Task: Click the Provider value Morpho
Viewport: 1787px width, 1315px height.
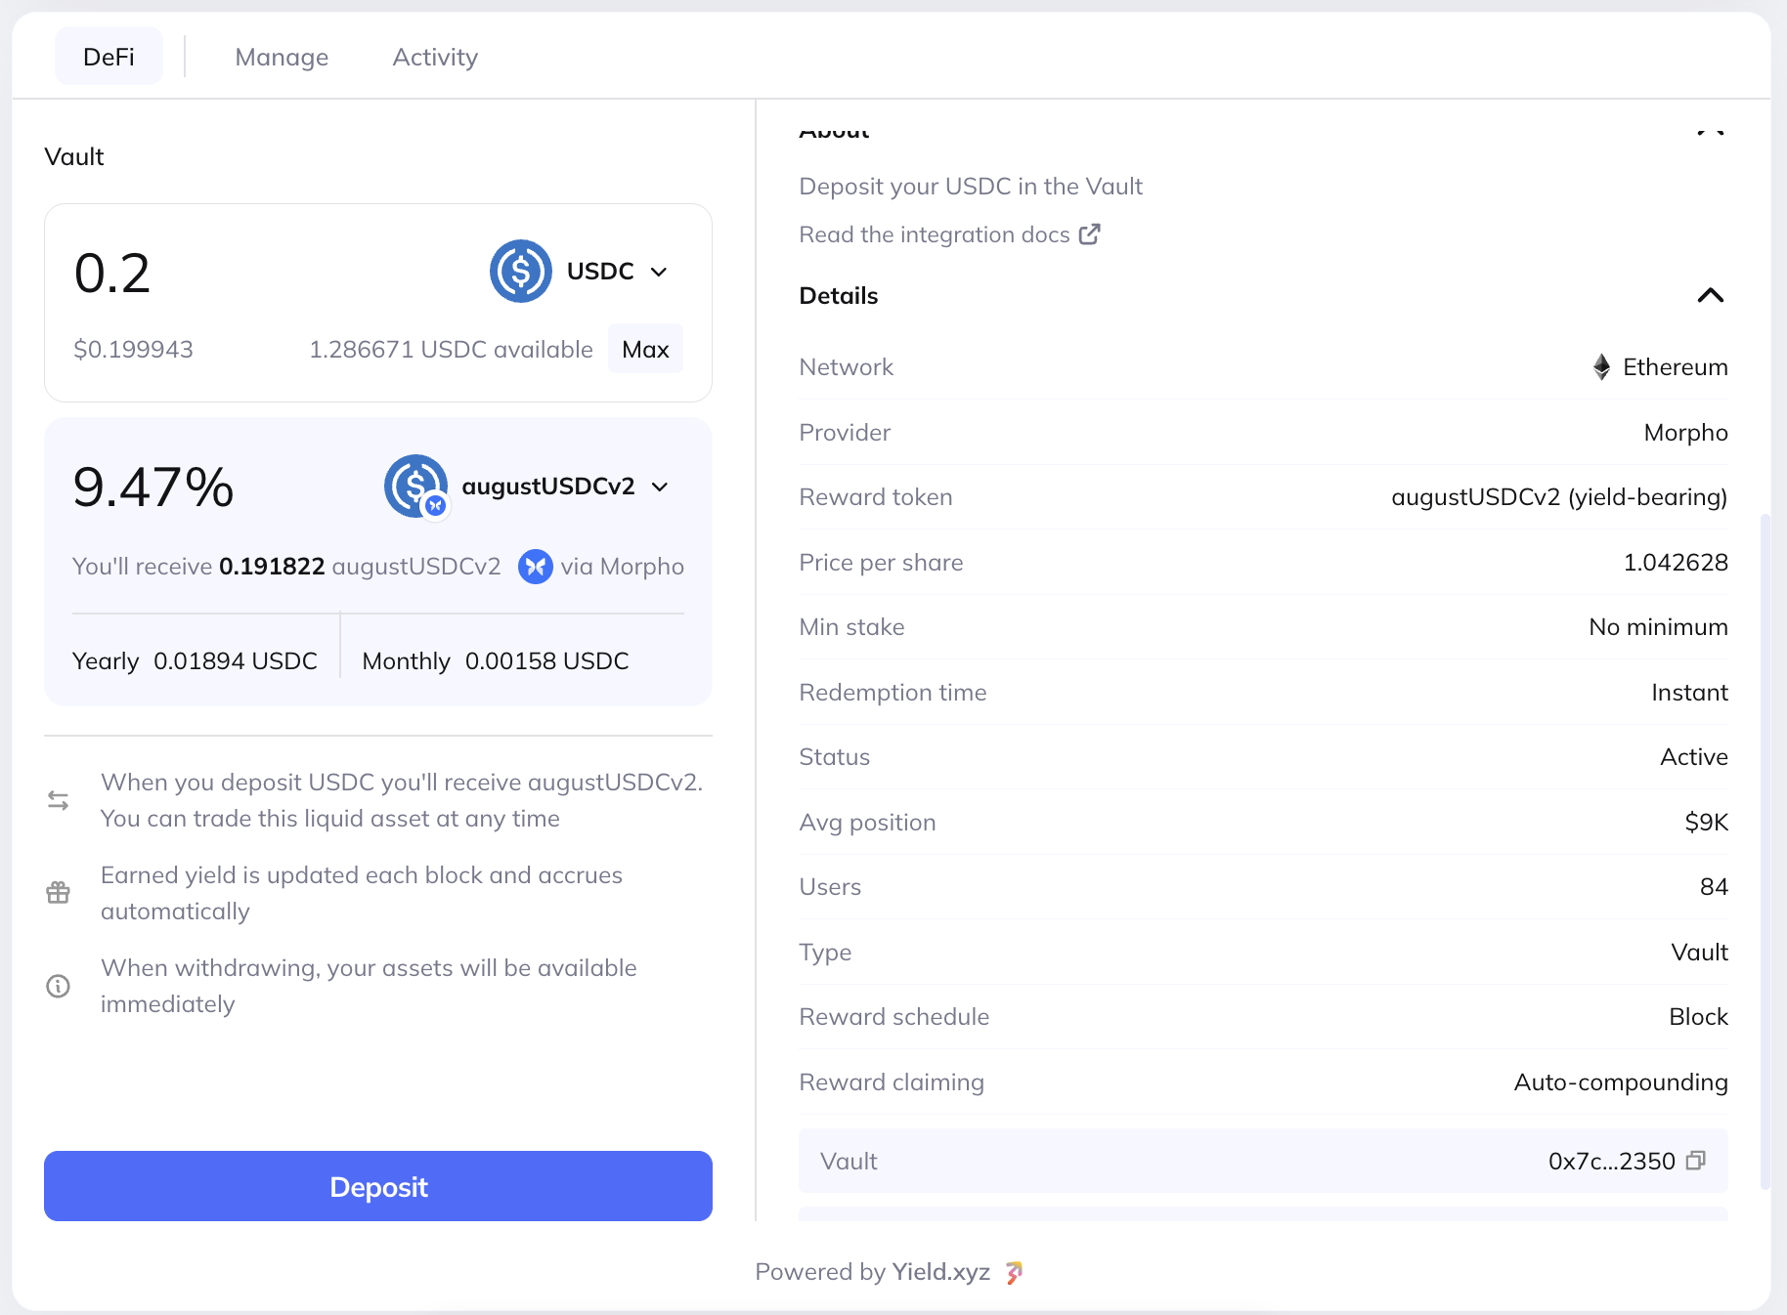Action: click(x=1685, y=433)
